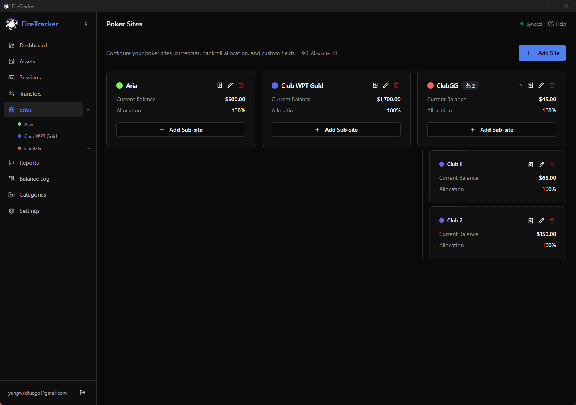Click the $65.00 balance on Club 1
Image resolution: width=576 pixels, height=405 pixels.
click(x=548, y=178)
